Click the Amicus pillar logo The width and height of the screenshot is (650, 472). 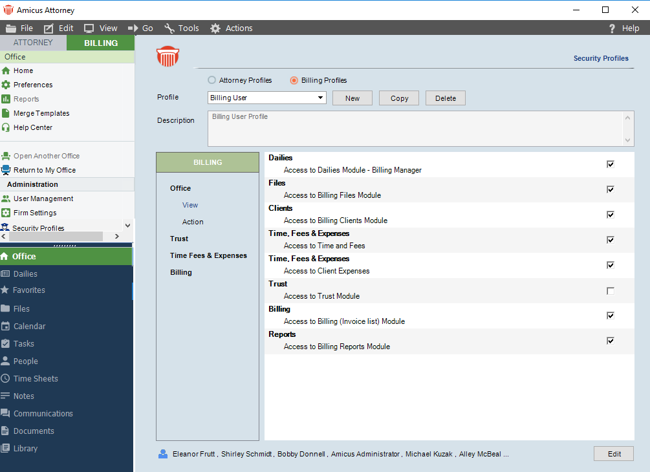[168, 56]
